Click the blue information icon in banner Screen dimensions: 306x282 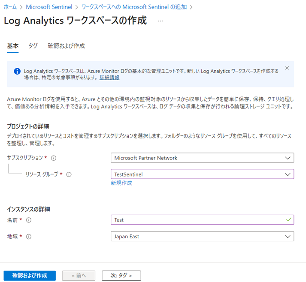coord(17,71)
